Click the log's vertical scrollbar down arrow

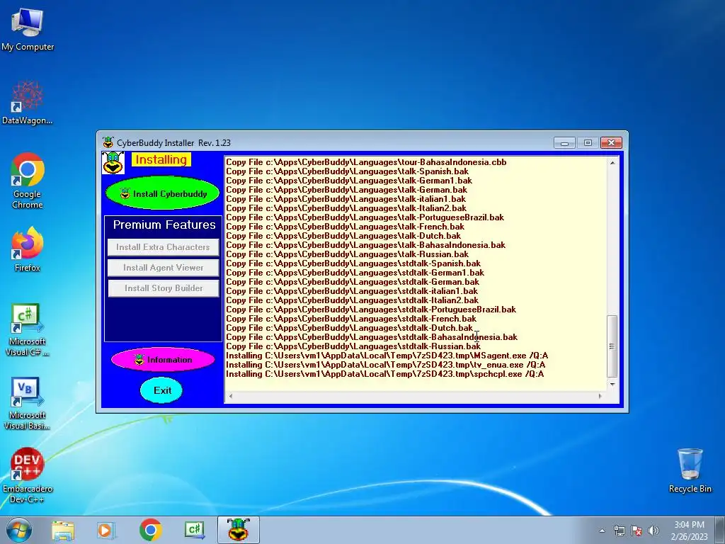click(612, 385)
